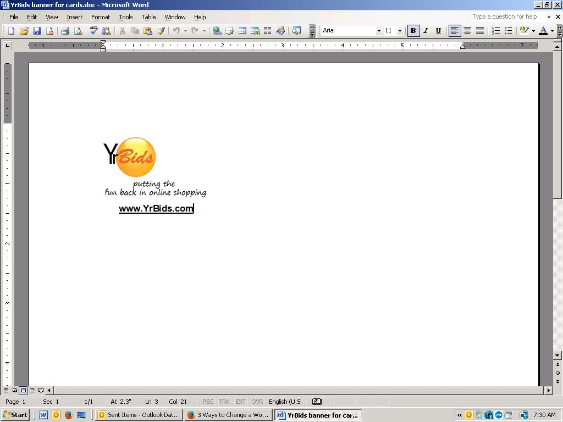Run the Spelling and Grammar check
This screenshot has width=563, height=422.
pos(94,31)
